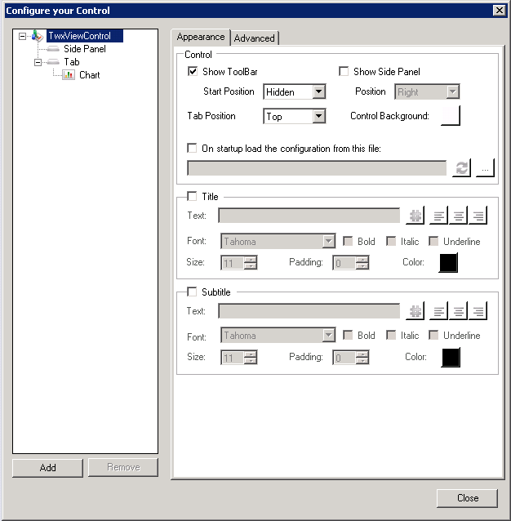
Task: Select Side Panel in the tree
Action: pos(84,49)
